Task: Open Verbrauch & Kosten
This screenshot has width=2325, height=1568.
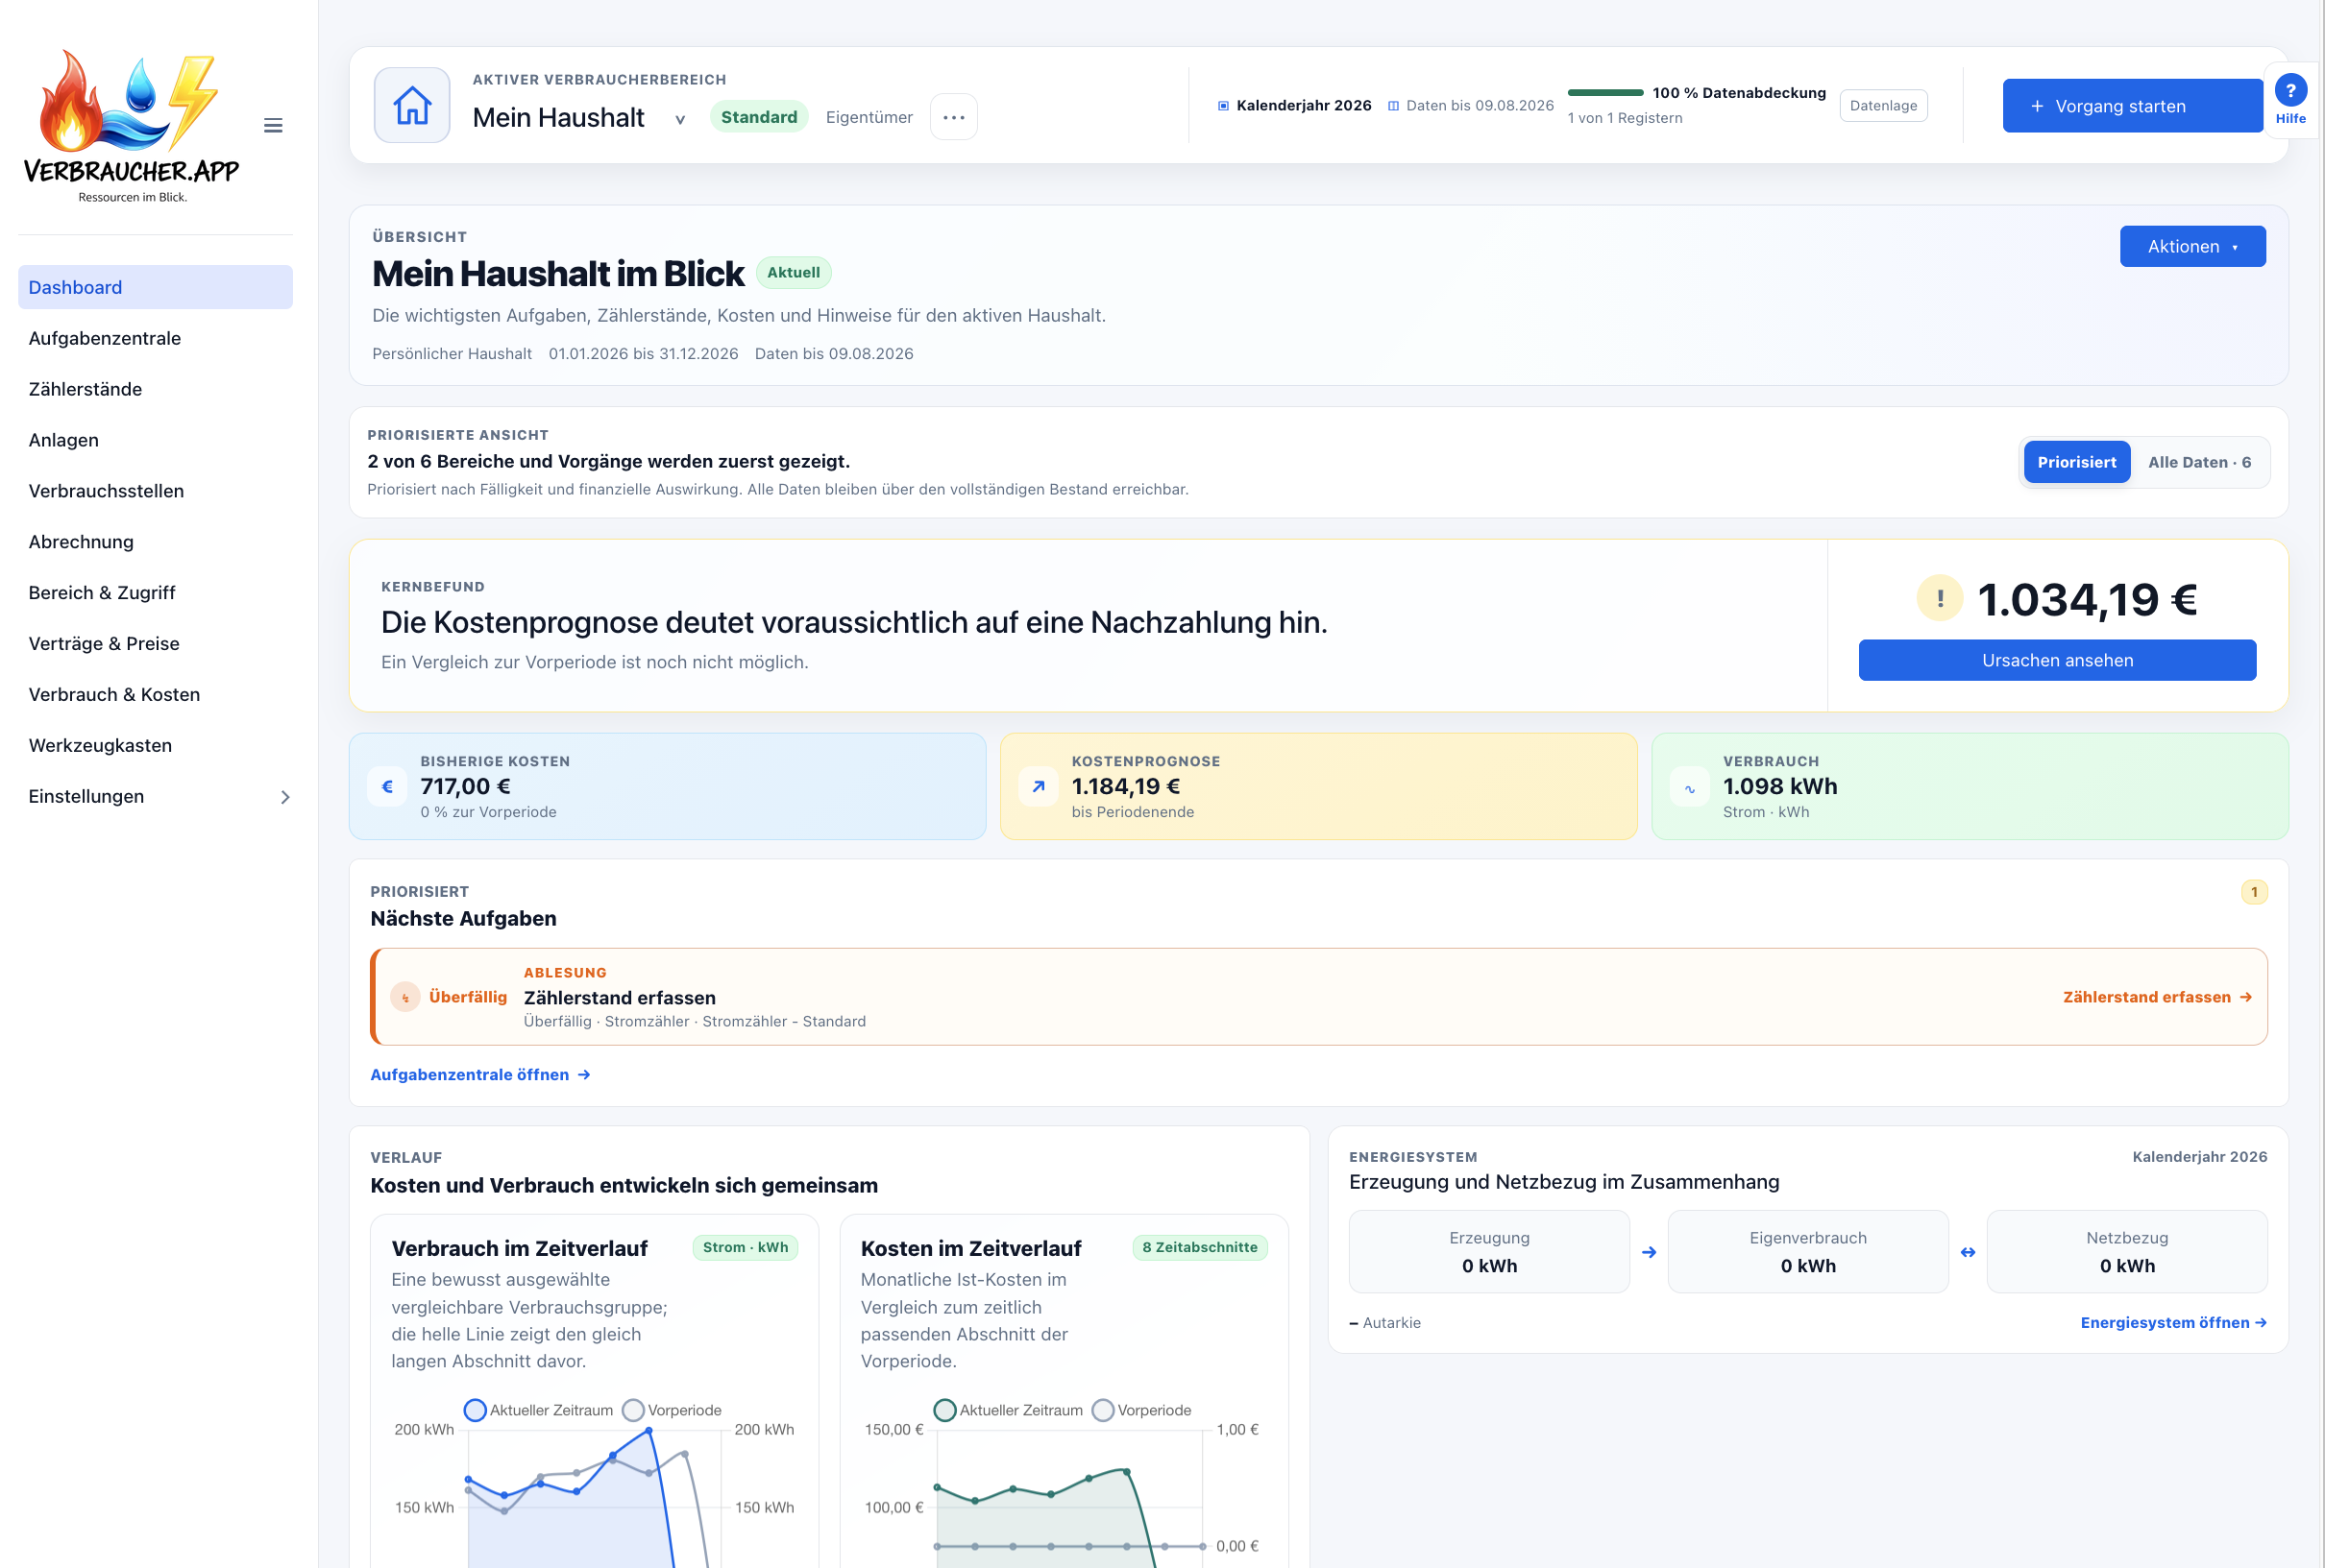Action: pyautogui.click(x=155, y=695)
